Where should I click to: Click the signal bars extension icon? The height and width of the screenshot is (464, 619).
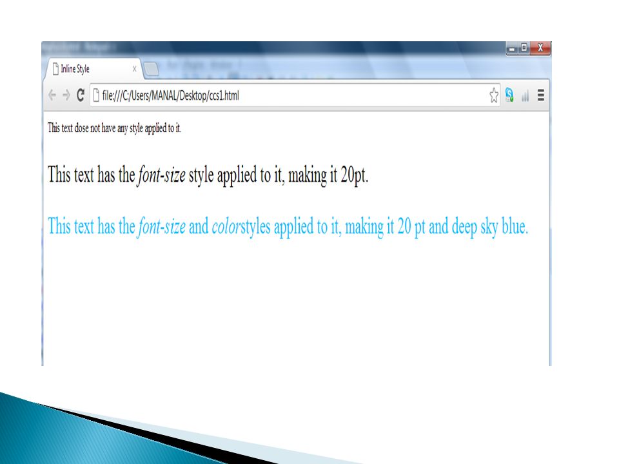(x=525, y=95)
